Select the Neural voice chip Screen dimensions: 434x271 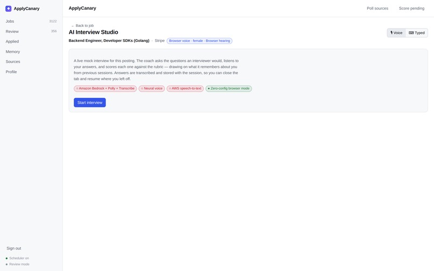tap(152, 89)
